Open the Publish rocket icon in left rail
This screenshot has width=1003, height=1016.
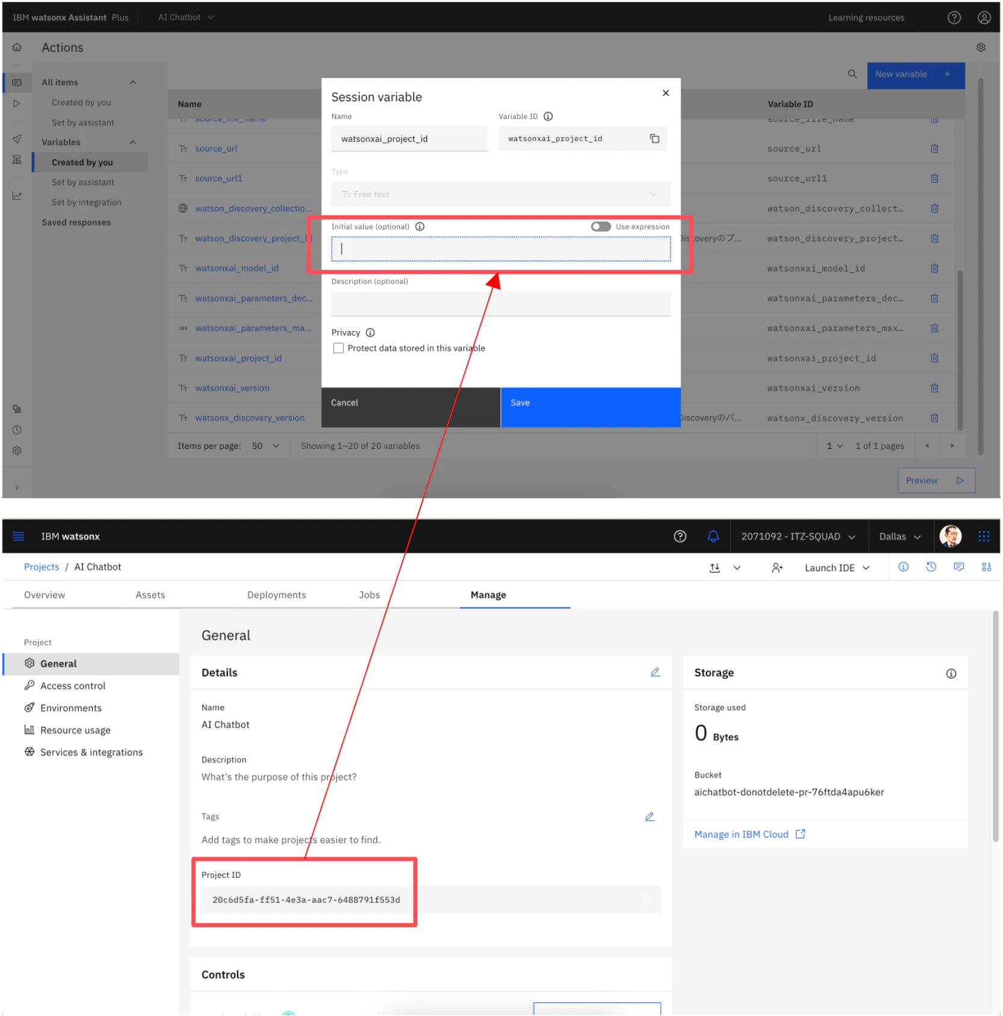pyautogui.click(x=17, y=139)
